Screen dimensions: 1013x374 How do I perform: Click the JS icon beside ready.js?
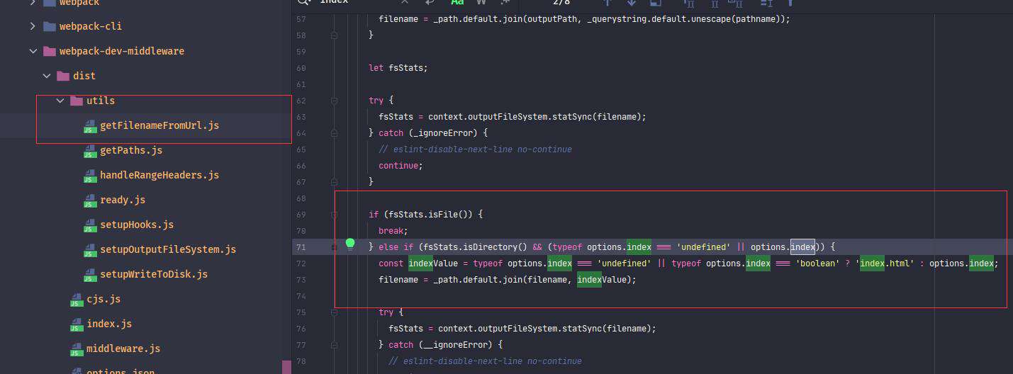click(90, 200)
